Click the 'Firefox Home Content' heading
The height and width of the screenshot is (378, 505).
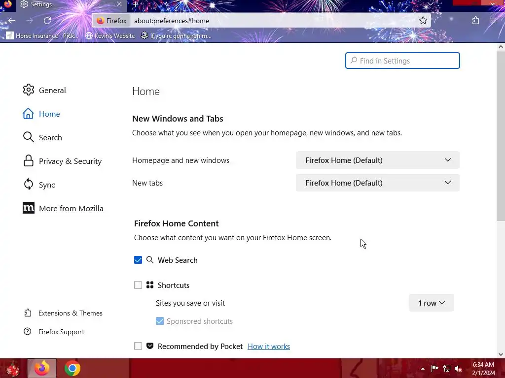pyautogui.click(x=176, y=223)
